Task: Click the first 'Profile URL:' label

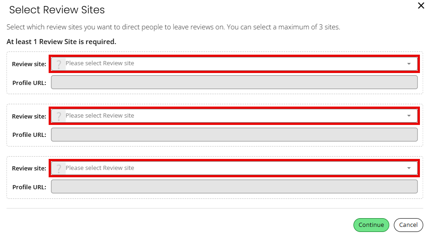Action: [29, 83]
